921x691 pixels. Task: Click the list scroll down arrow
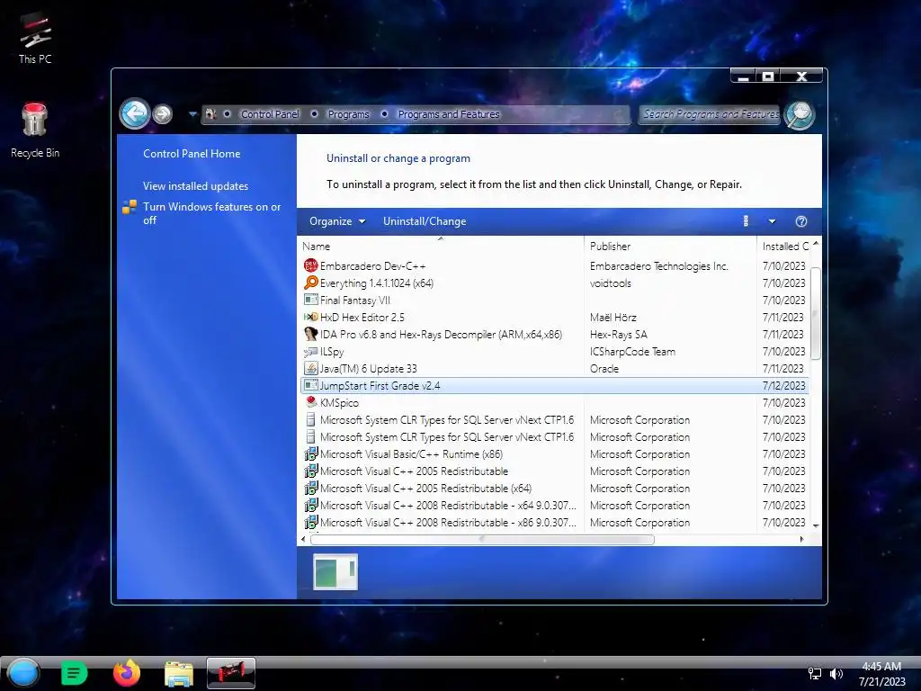click(815, 525)
